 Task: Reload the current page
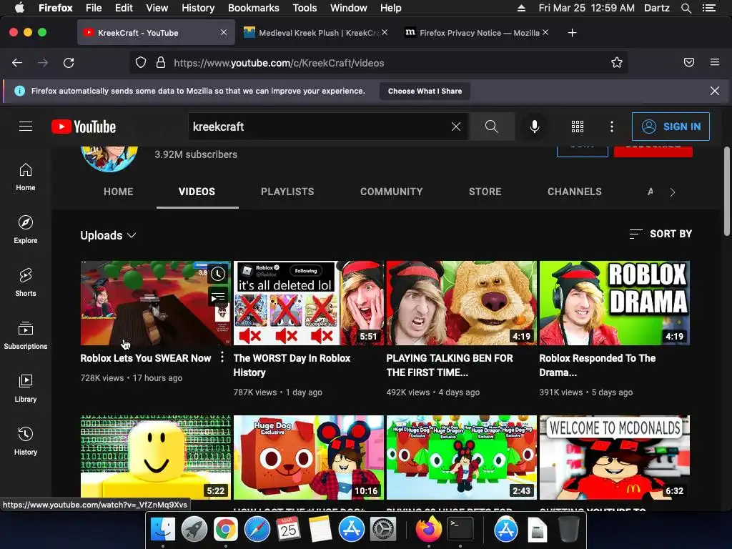(69, 63)
